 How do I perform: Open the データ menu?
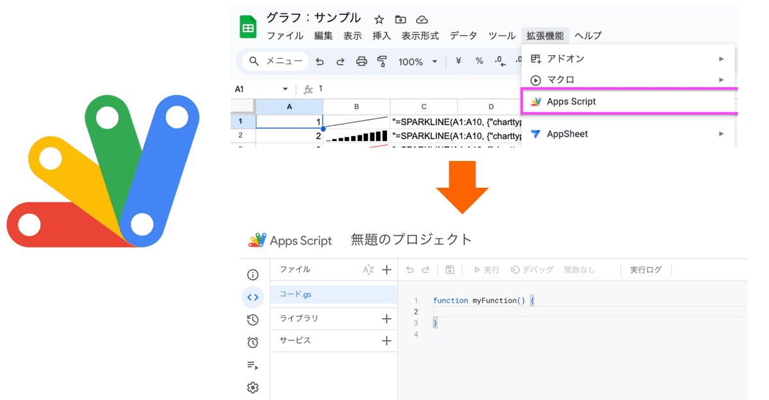[463, 36]
